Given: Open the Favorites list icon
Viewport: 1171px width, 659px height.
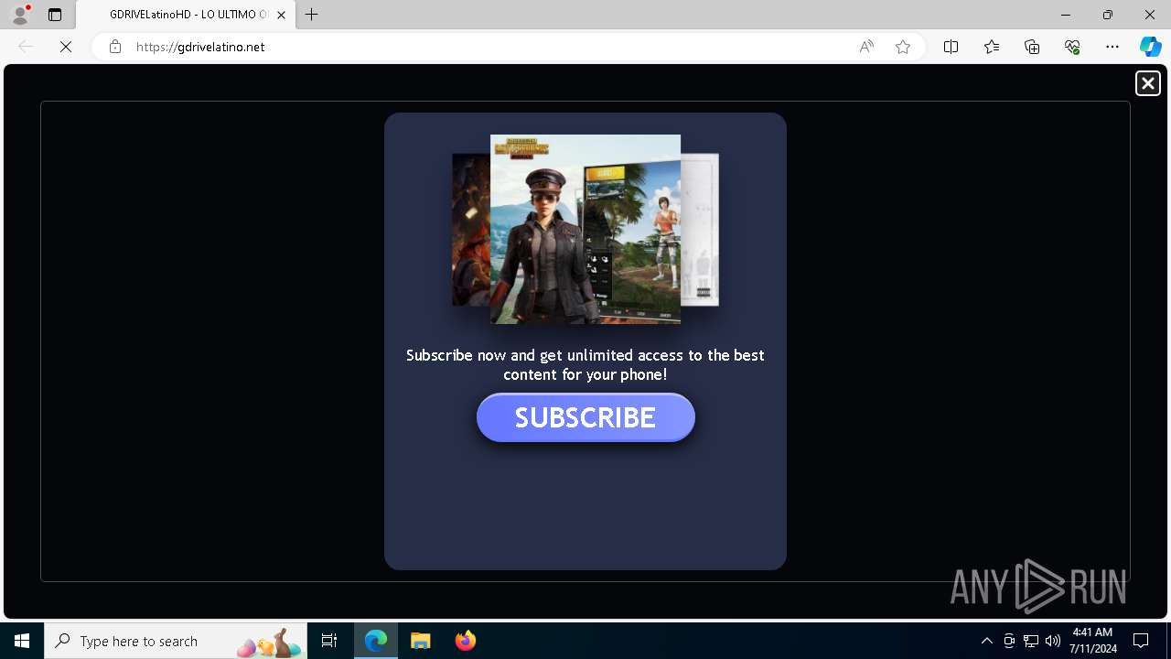Looking at the screenshot, I should tap(992, 47).
